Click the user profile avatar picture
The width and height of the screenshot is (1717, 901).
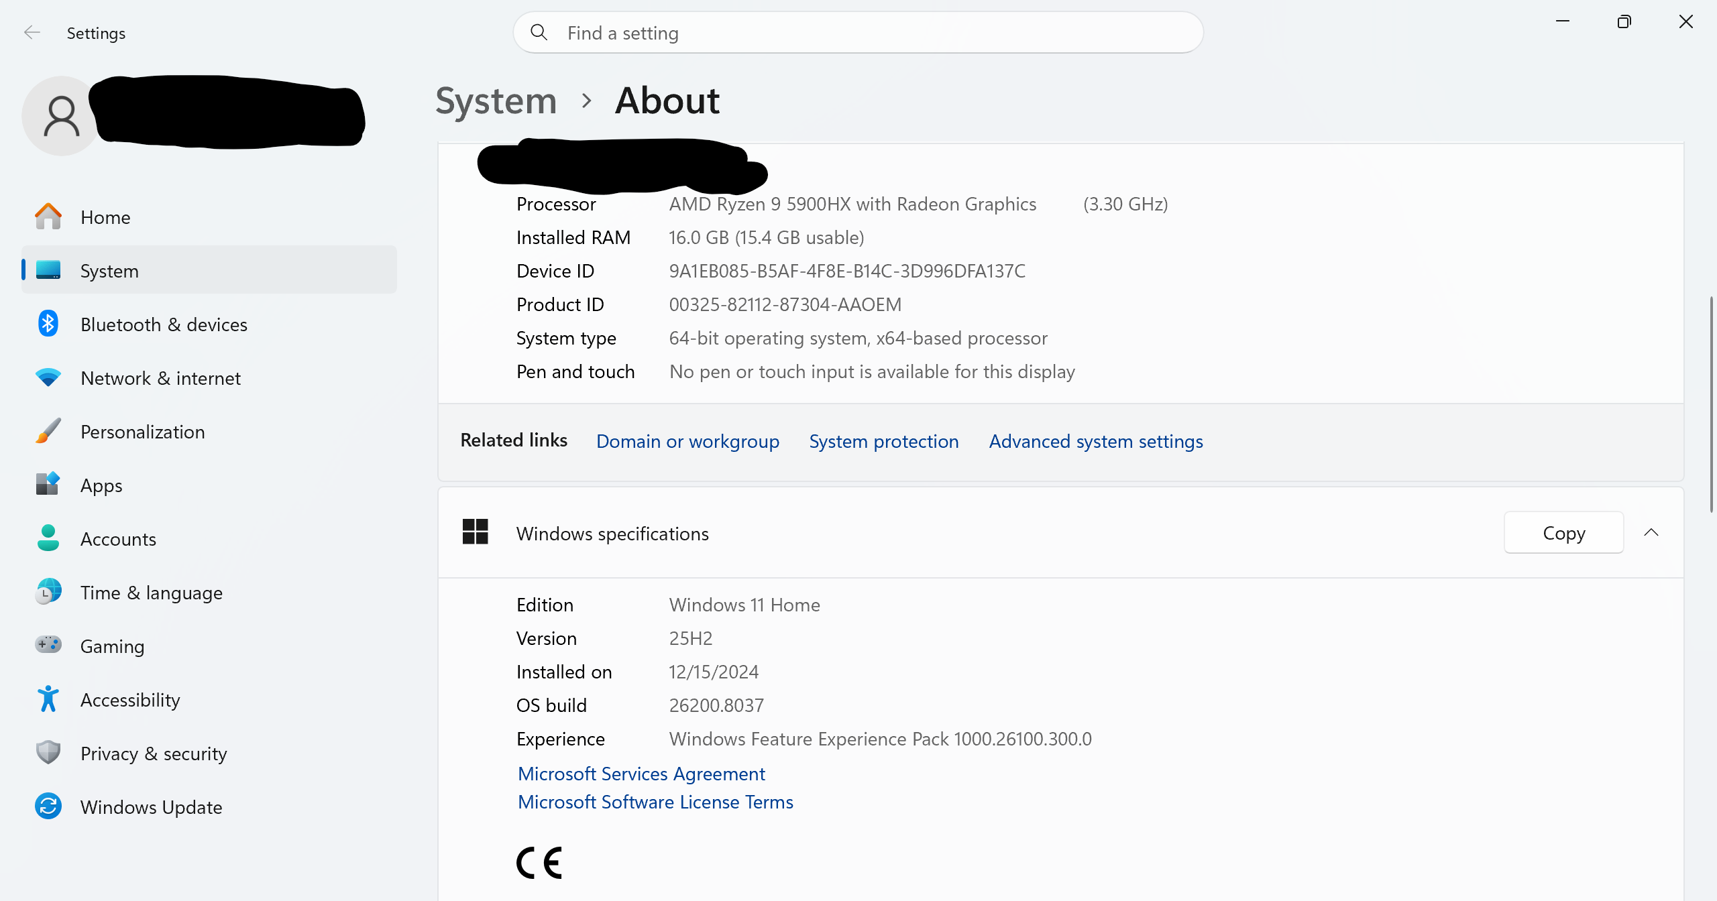point(62,117)
